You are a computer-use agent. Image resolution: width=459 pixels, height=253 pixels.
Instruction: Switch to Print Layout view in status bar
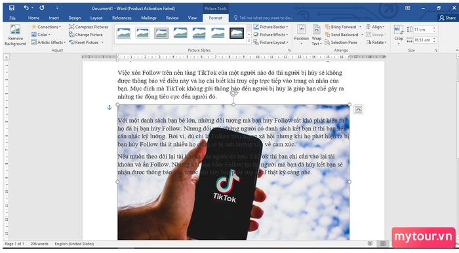tap(382, 244)
